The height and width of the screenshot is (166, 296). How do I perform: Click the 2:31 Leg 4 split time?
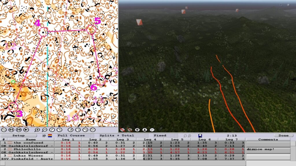point(147,156)
